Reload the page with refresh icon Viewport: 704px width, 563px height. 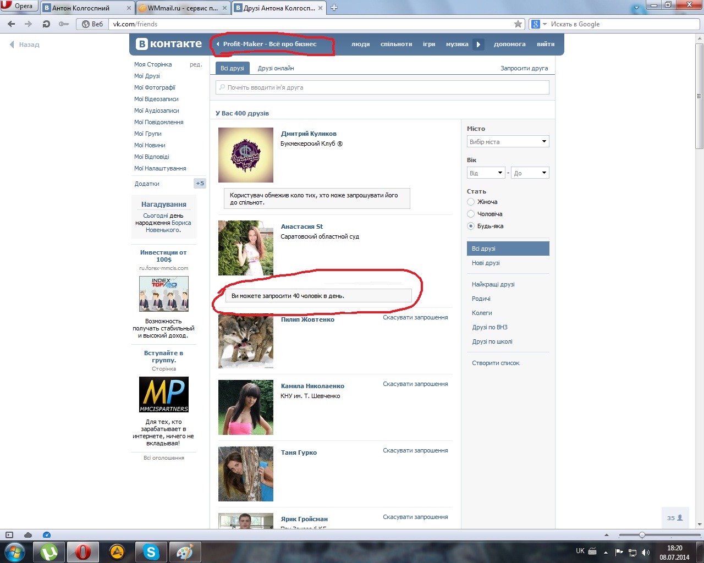[46, 24]
